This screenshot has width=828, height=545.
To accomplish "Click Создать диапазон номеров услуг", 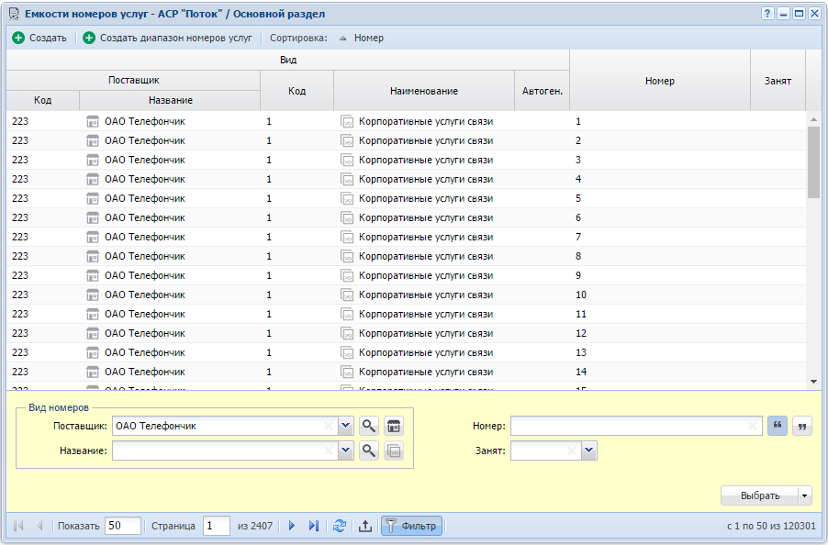I will (x=168, y=38).
